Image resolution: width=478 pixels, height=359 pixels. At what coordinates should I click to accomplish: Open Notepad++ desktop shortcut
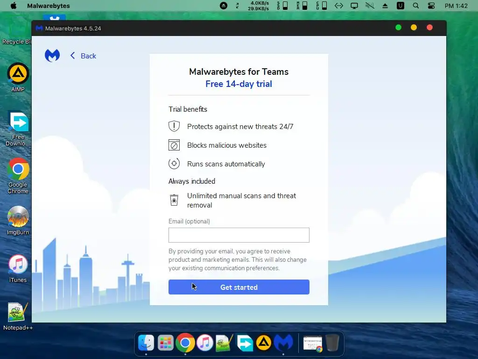coord(18,316)
